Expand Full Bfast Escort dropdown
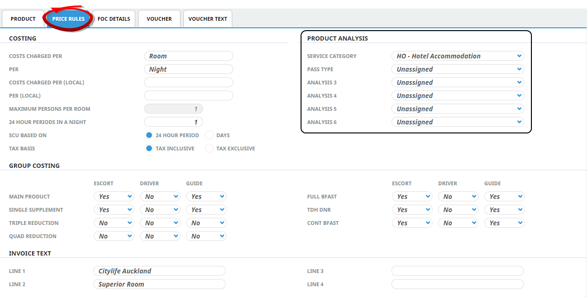 coord(412,197)
